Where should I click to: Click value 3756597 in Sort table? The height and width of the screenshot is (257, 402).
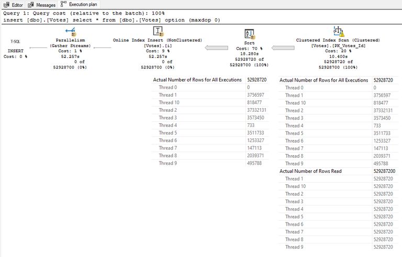[x=255, y=95]
